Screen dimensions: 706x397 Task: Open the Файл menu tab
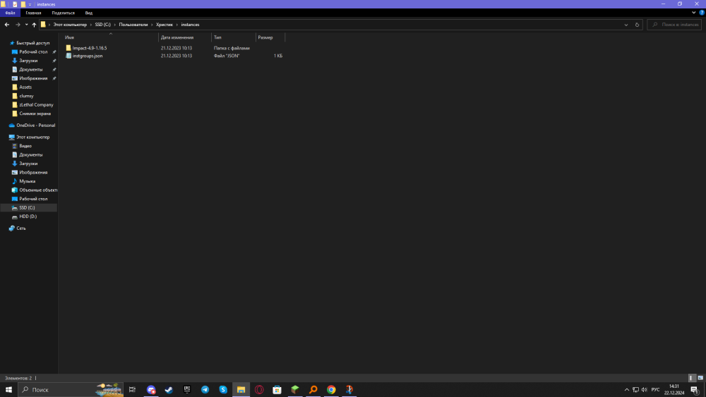[x=10, y=13]
